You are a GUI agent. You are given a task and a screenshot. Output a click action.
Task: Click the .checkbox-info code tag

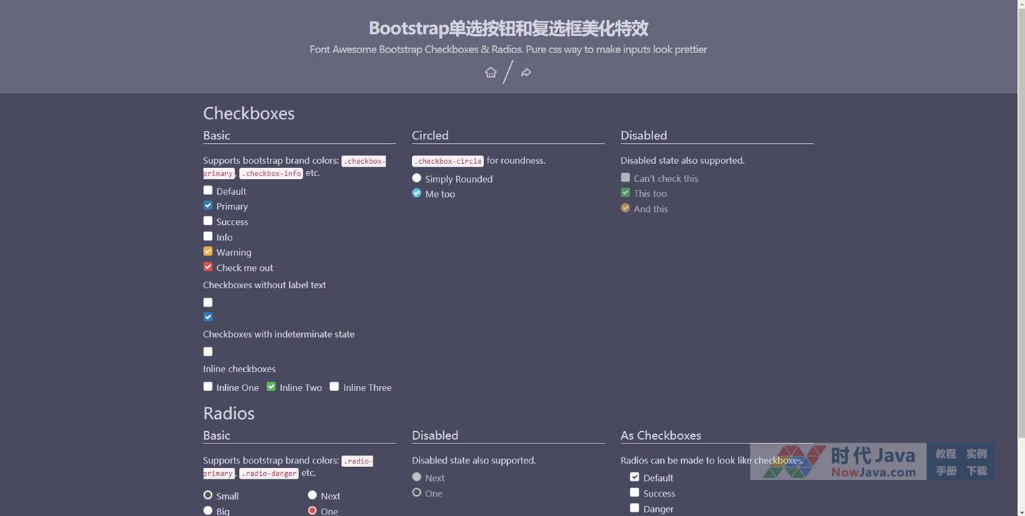pos(271,173)
